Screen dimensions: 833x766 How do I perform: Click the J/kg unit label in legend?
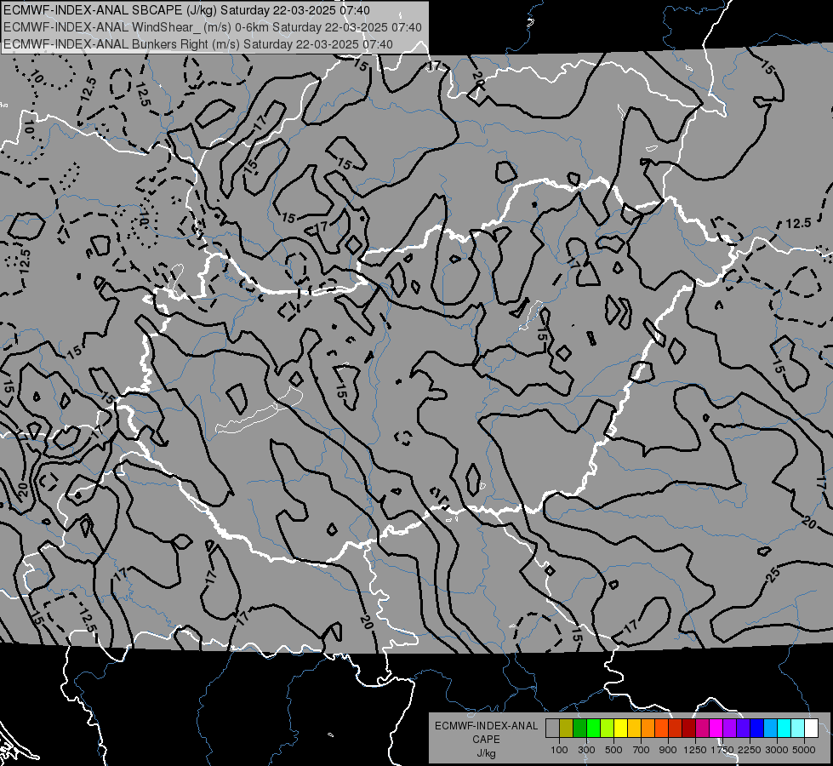(486, 753)
